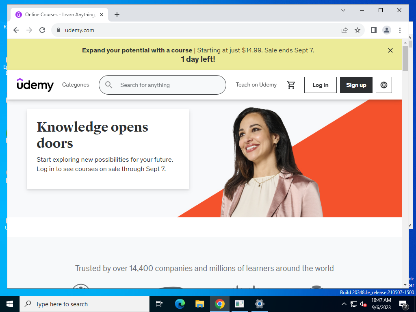The image size is (416, 312).
Task: Open the network tray icon
Action: [x=354, y=304]
